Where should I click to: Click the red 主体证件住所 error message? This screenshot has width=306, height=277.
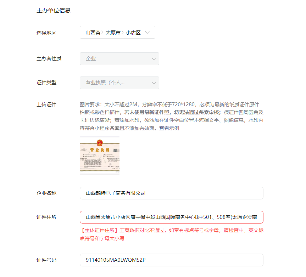(172, 234)
